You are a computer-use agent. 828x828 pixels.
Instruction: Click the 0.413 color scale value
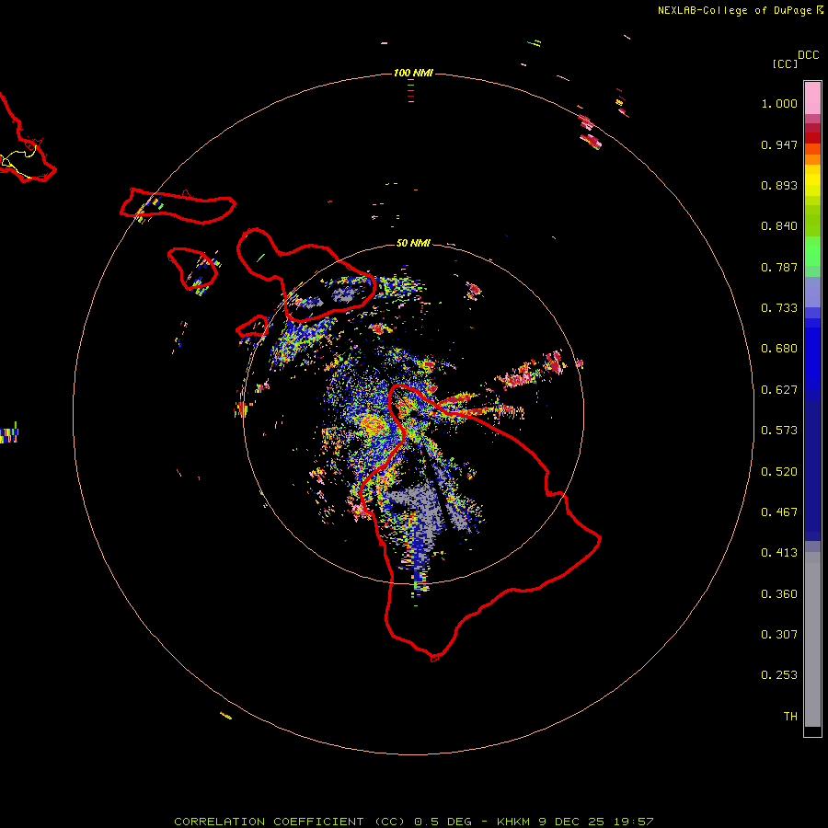(779, 553)
